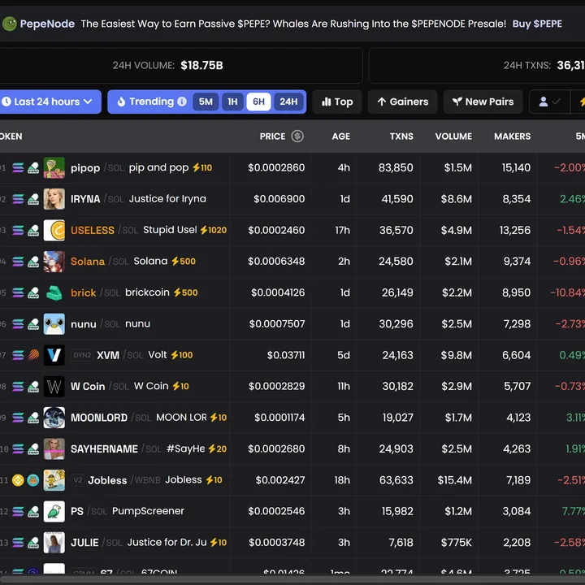
Task: Click the PepeNode frog logo icon
Action: (10, 24)
